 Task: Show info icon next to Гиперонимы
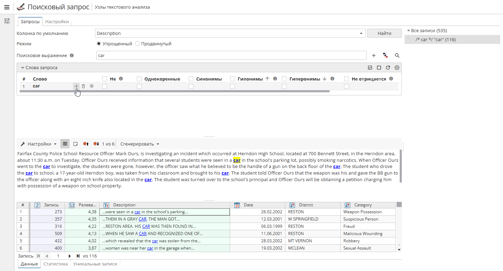pyautogui.click(x=332, y=79)
